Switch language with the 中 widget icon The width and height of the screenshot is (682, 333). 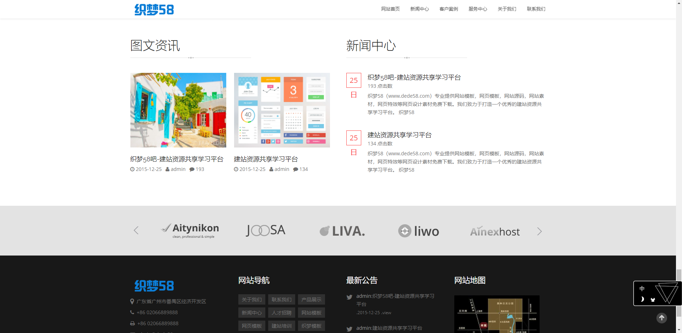point(642,289)
